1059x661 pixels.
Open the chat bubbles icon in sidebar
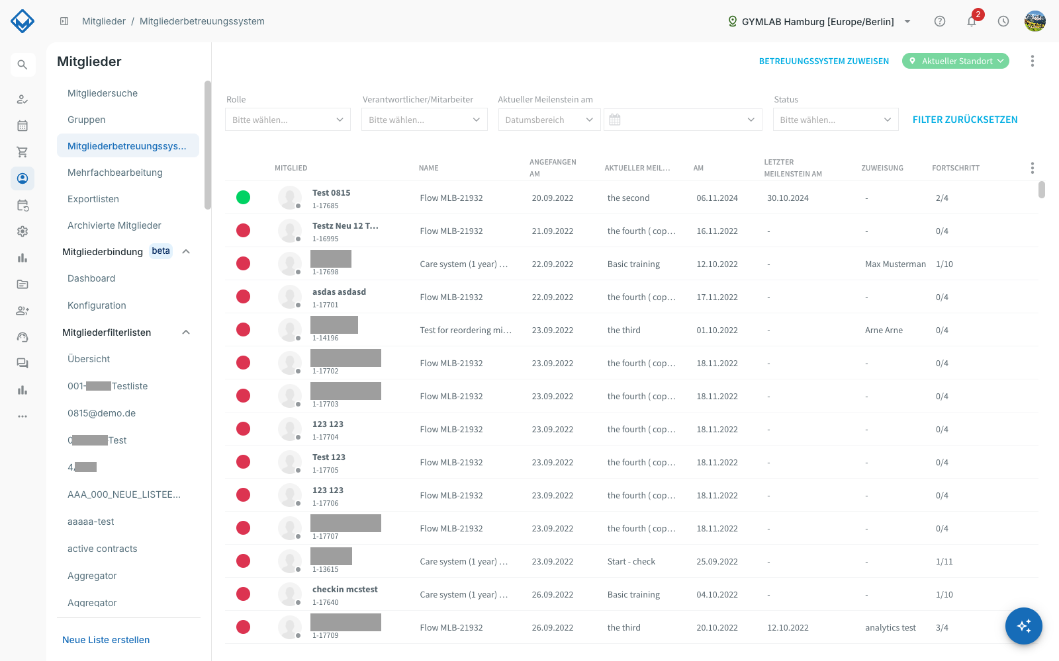point(23,364)
